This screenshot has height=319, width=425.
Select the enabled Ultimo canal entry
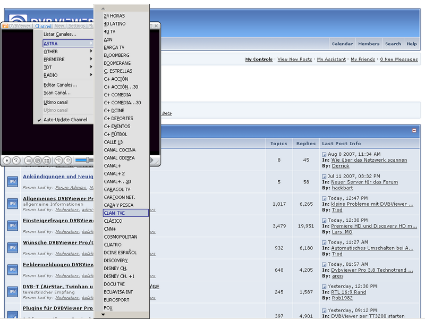(x=56, y=102)
